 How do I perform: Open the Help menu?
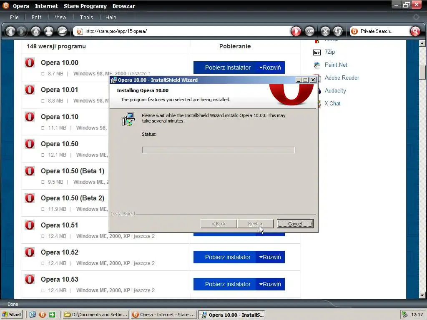point(111,17)
